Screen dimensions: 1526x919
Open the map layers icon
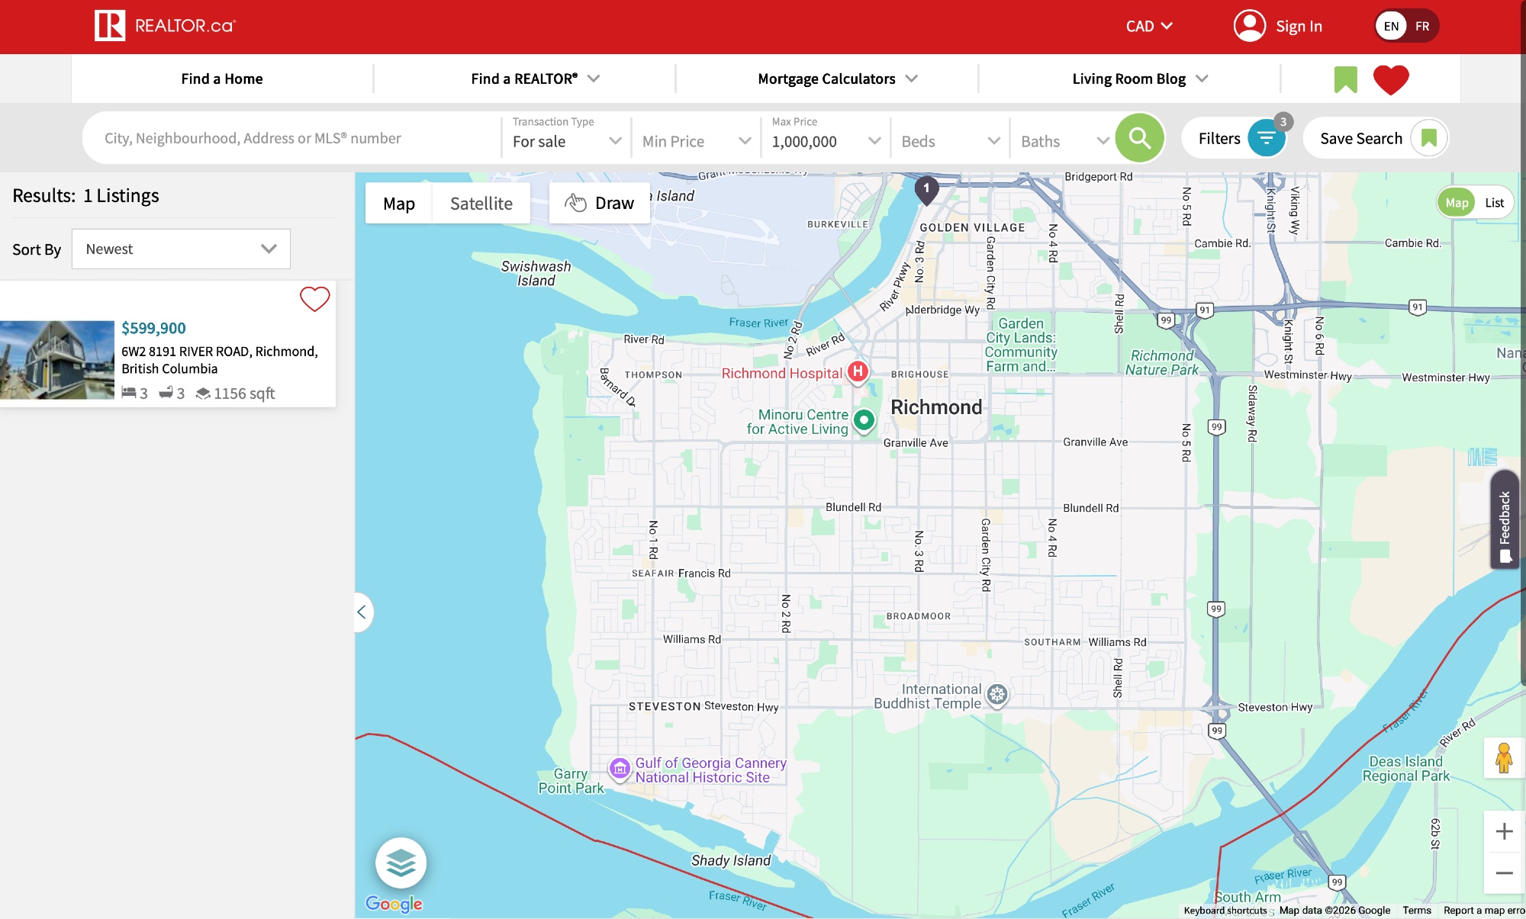click(x=401, y=863)
